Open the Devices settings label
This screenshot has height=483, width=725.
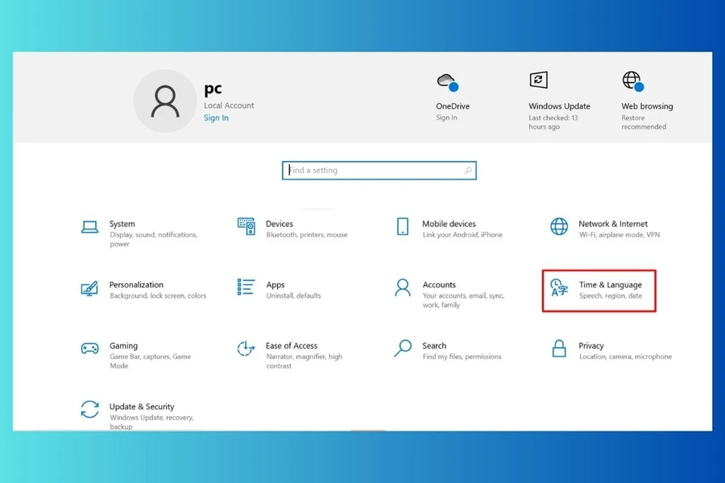(x=280, y=224)
